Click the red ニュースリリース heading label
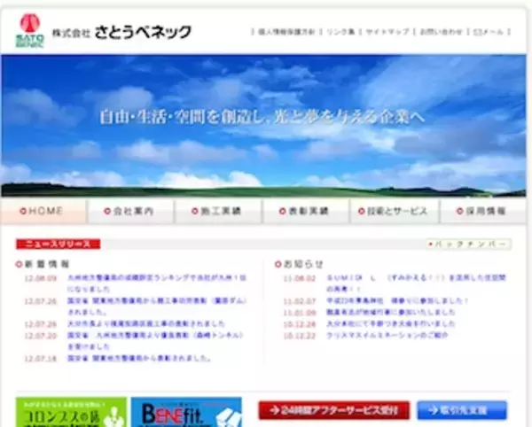Screen dimensions: 532x427 click(x=58, y=244)
